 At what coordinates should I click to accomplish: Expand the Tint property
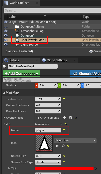(x=9, y=168)
